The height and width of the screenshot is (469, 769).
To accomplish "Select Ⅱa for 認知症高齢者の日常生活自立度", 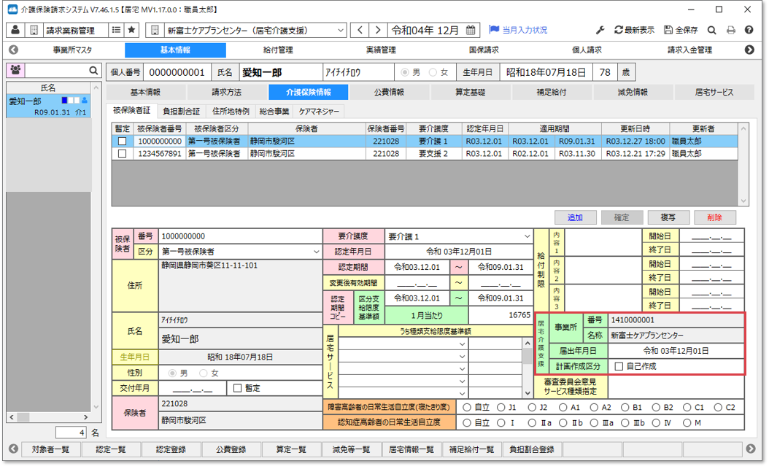I will 532,422.
